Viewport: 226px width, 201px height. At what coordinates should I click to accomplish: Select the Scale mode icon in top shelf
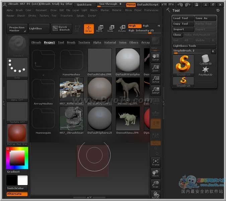[x=110, y=29]
